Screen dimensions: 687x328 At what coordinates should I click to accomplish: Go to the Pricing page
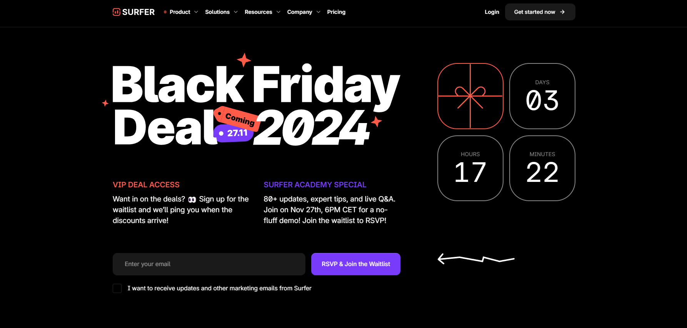(x=336, y=12)
